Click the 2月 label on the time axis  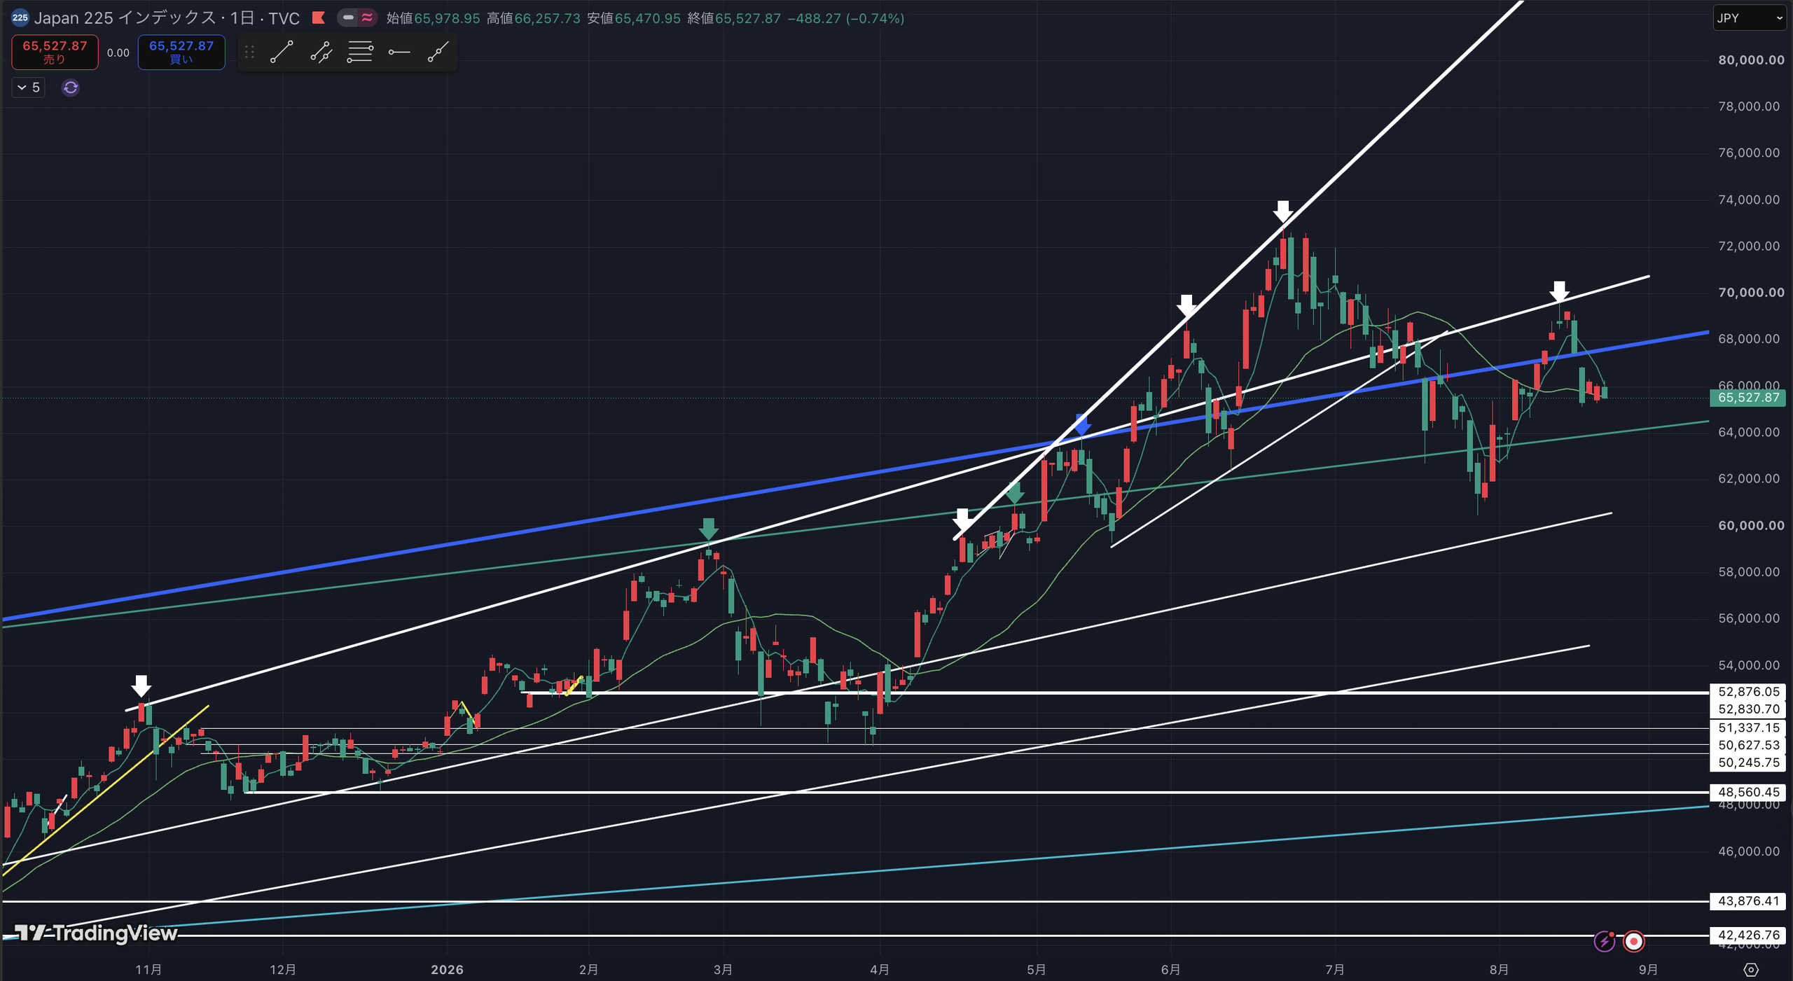pyautogui.click(x=589, y=970)
